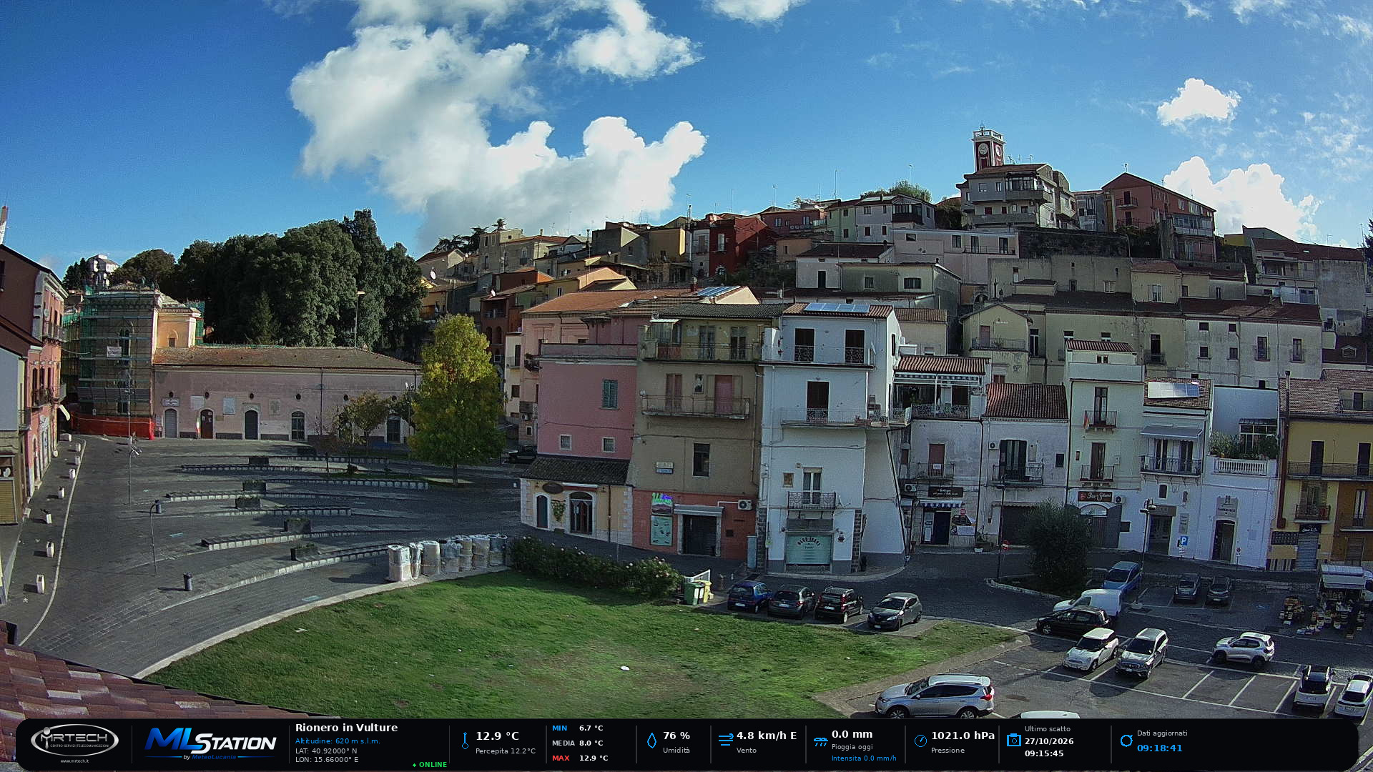Click the 0.0 mm rain today value

852,735
